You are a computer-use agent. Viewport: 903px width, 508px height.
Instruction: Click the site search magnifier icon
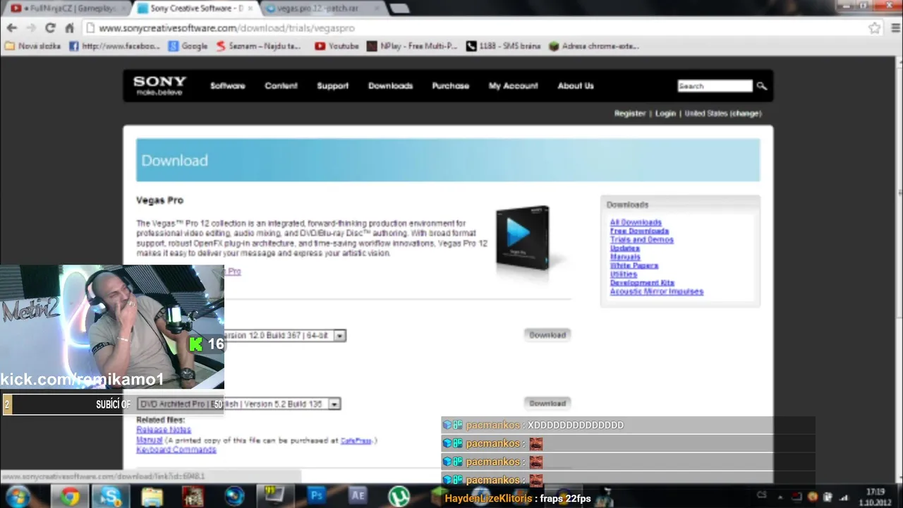[x=762, y=86]
